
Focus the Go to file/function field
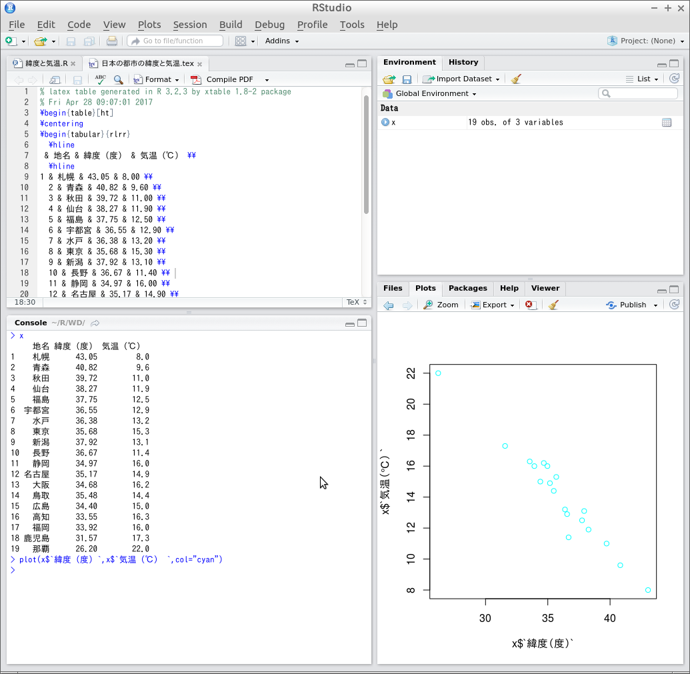(175, 41)
